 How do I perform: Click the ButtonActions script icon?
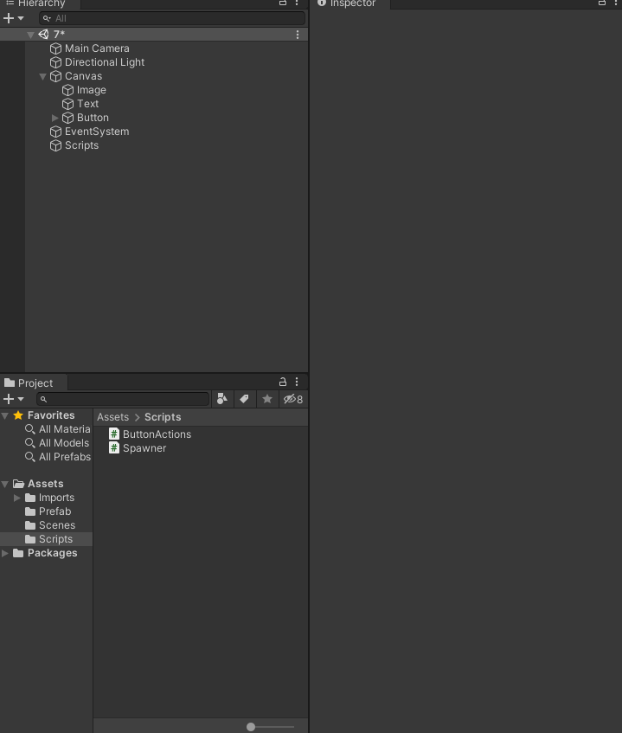[x=113, y=434]
